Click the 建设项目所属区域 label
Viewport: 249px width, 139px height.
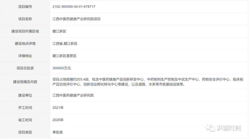pos(25,31)
